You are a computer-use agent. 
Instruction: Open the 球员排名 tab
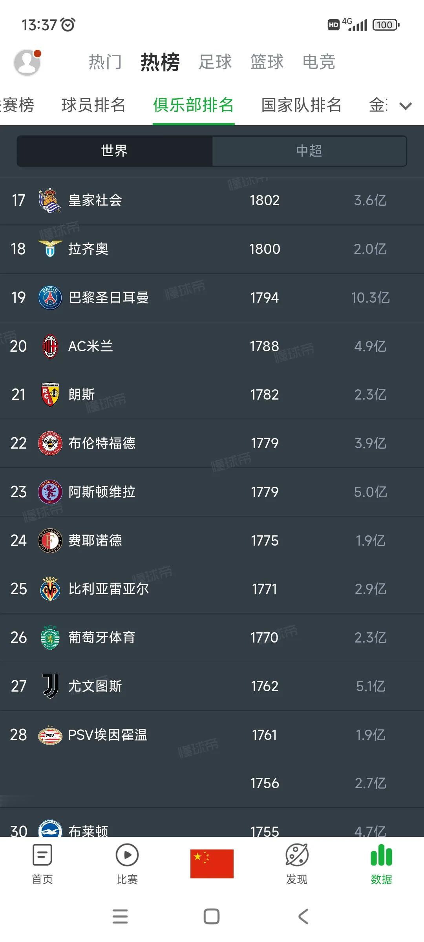coord(93,105)
